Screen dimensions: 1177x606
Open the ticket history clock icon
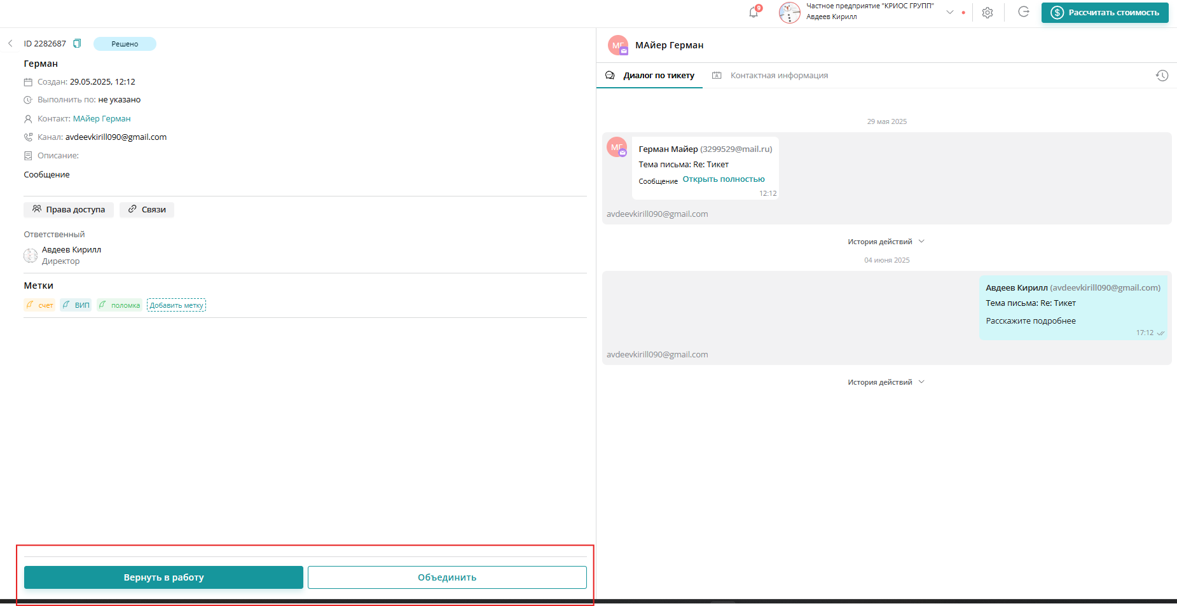tap(1162, 76)
